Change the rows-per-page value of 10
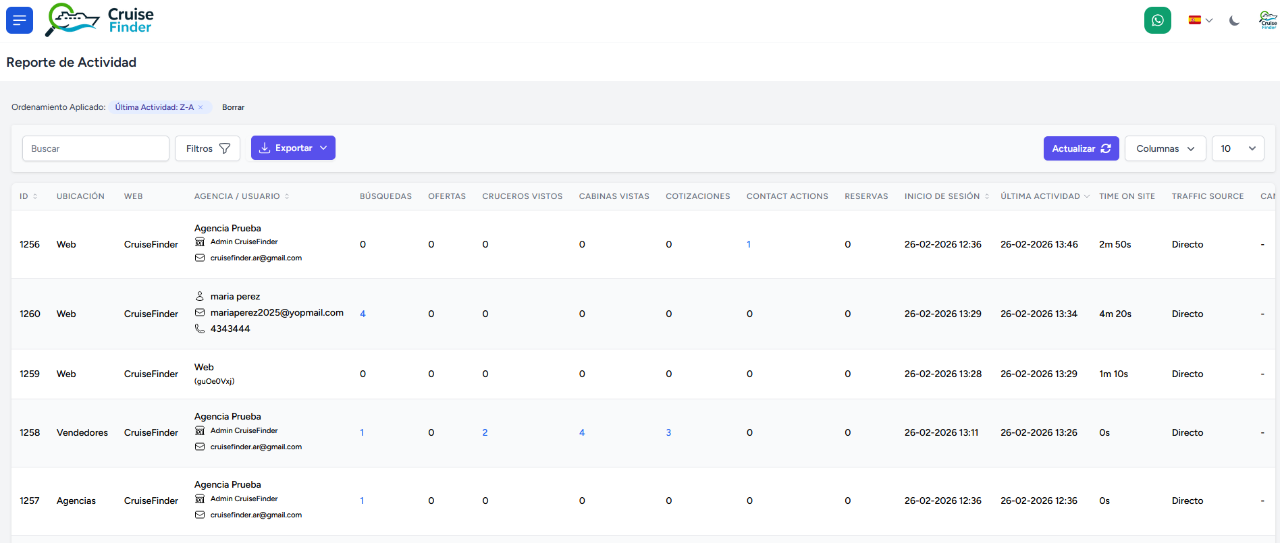Screen dimensions: 1280x543 [1237, 148]
